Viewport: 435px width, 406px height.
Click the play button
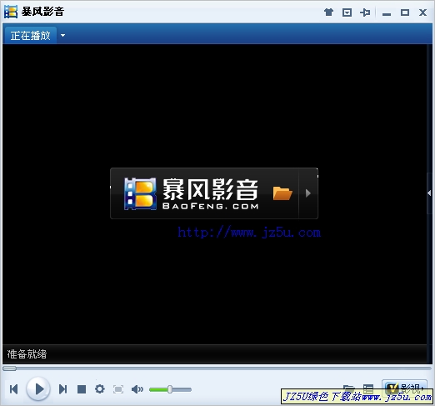pyautogui.click(x=38, y=389)
